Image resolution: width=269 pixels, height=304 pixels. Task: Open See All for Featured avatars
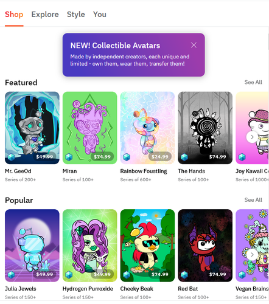[253, 82]
